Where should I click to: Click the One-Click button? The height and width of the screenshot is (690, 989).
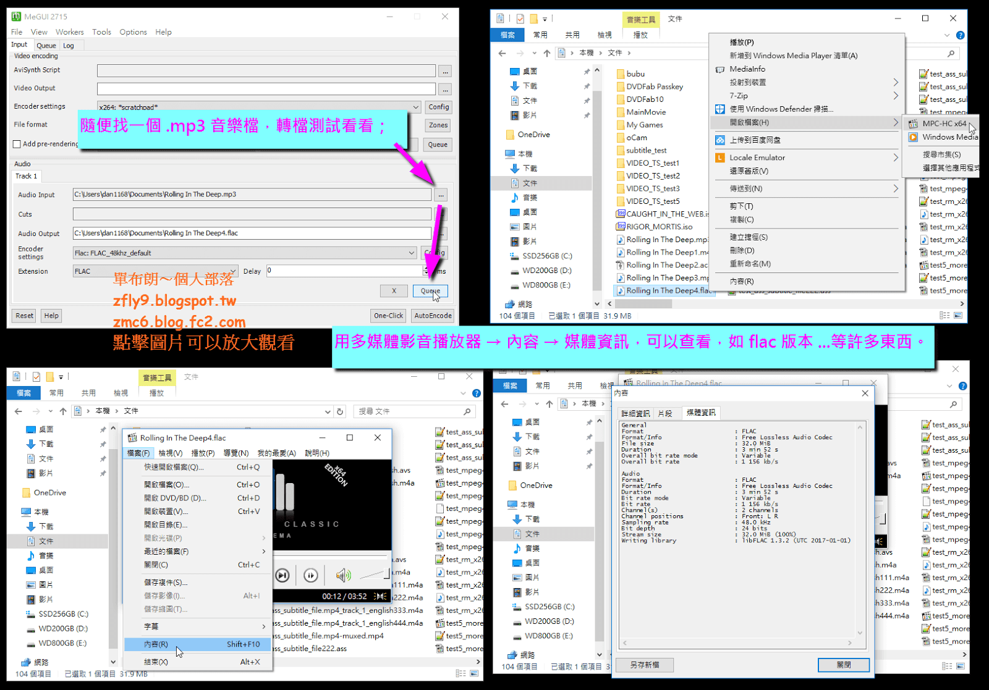(x=389, y=316)
